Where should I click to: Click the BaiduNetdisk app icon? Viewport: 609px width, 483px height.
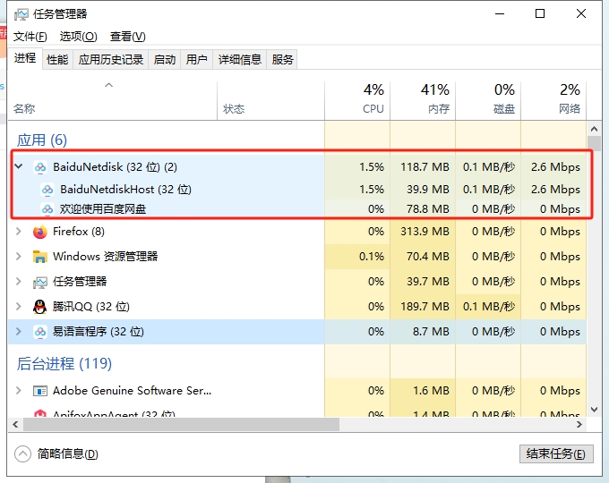pyautogui.click(x=39, y=167)
